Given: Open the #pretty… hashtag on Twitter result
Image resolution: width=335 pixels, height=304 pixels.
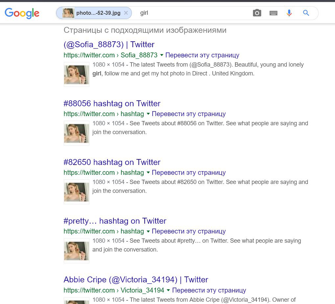Looking at the screenshot, I should 115,221.
